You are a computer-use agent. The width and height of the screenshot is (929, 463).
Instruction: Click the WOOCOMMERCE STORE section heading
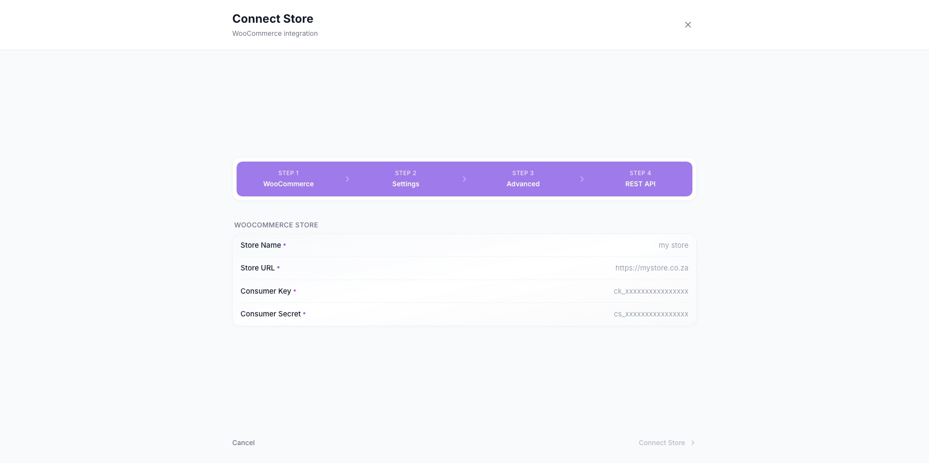(x=276, y=225)
